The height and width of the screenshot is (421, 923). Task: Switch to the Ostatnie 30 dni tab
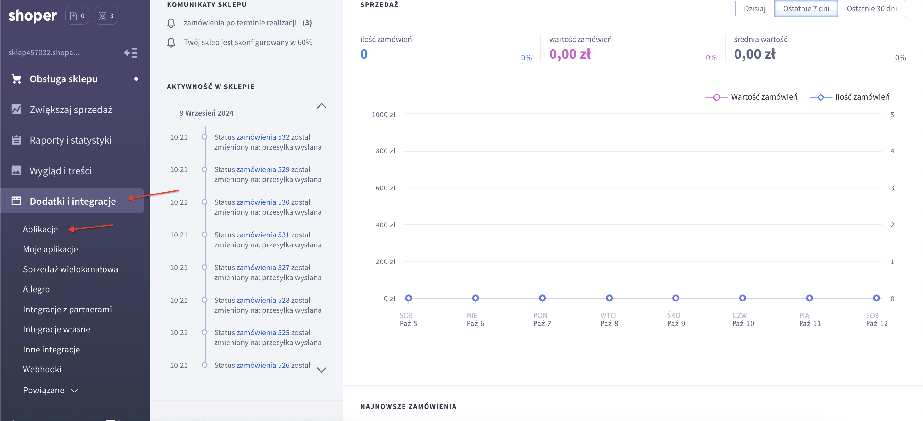click(871, 9)
